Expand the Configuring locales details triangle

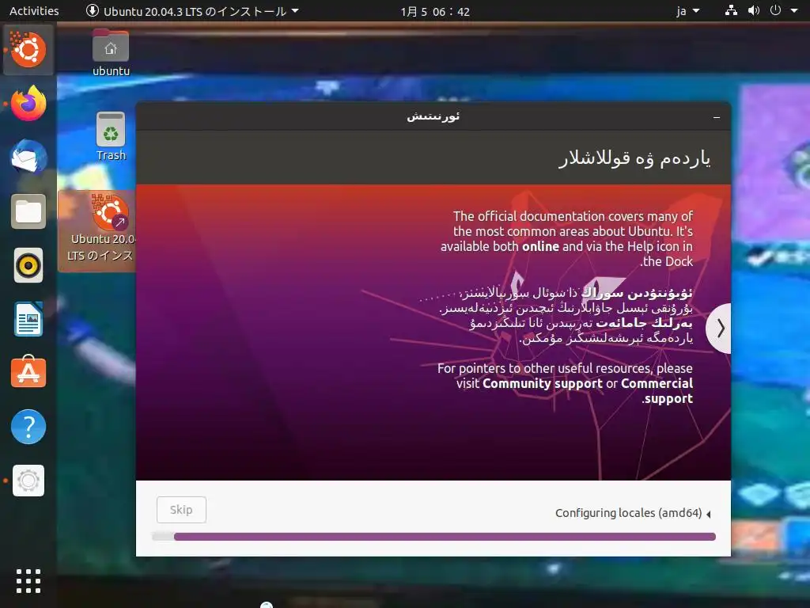tap(709, 514)
